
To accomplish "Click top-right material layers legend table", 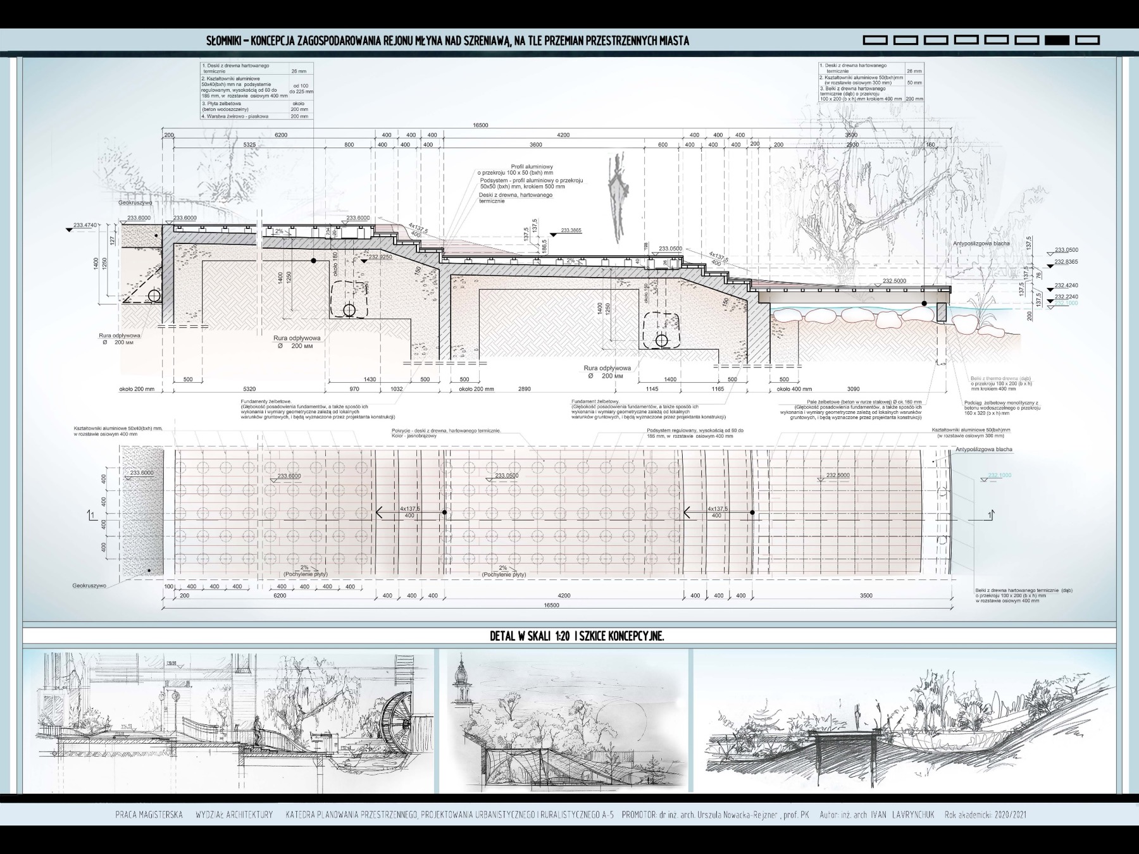I will (871, 82).
